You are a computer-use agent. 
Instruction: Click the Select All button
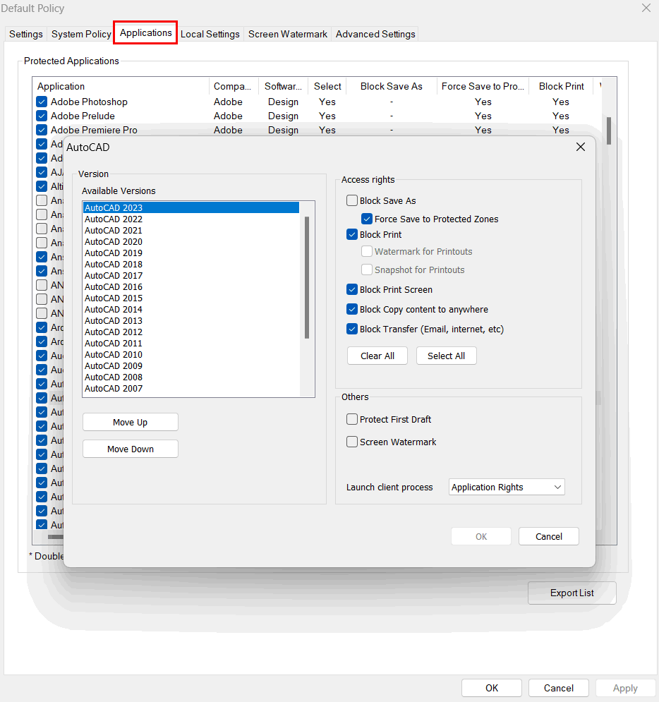(446, 356)
